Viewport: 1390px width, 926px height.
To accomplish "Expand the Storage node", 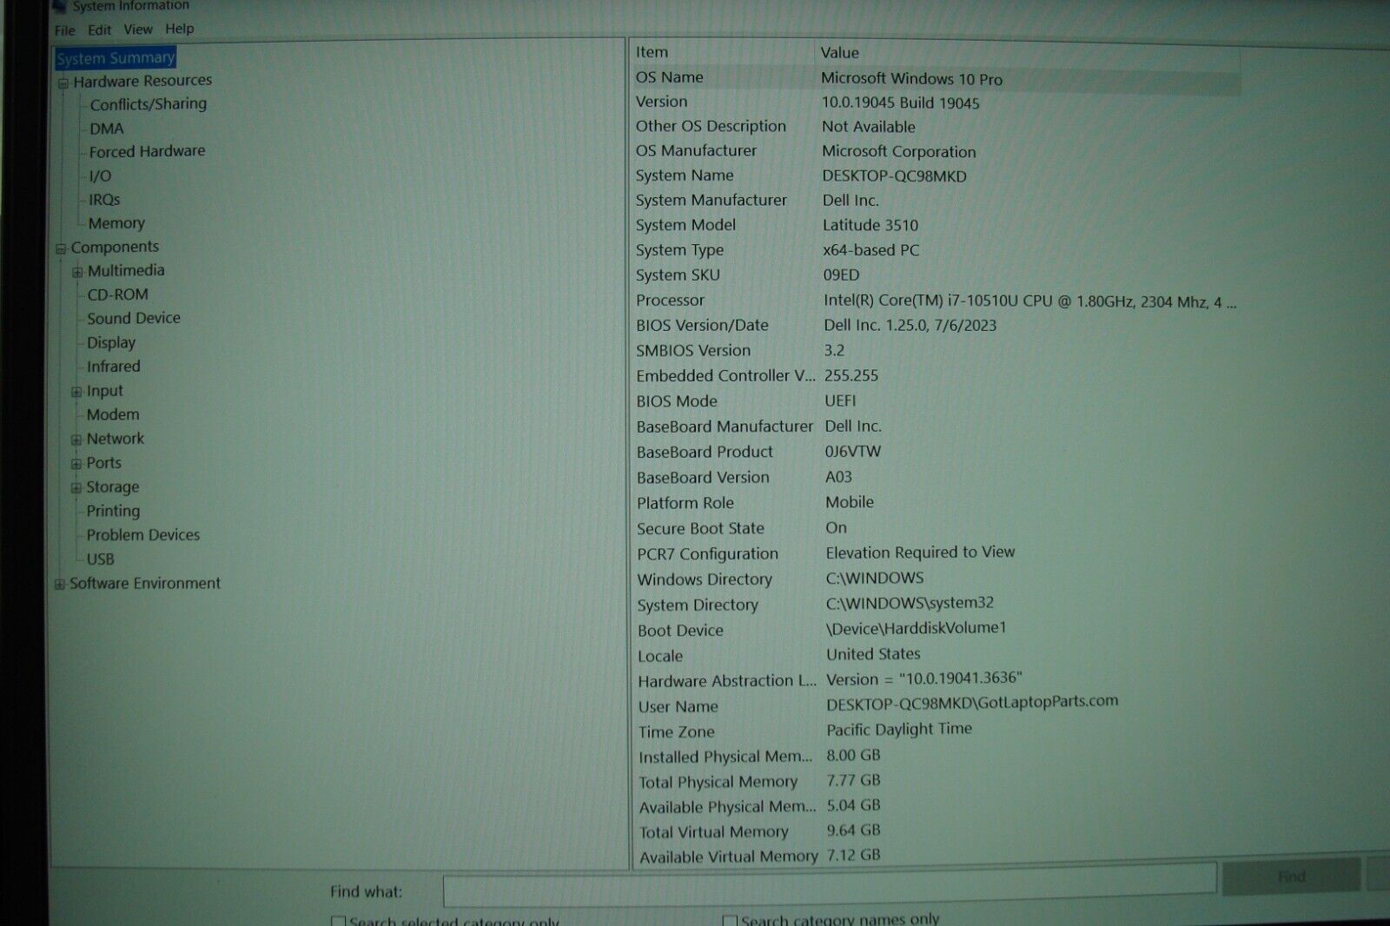I will click(76, 489).
